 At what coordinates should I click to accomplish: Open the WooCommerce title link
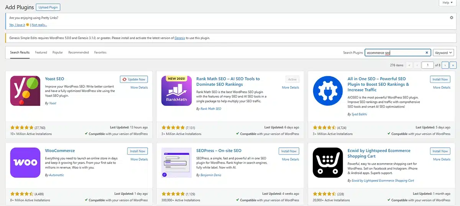(x=60, y=151)
